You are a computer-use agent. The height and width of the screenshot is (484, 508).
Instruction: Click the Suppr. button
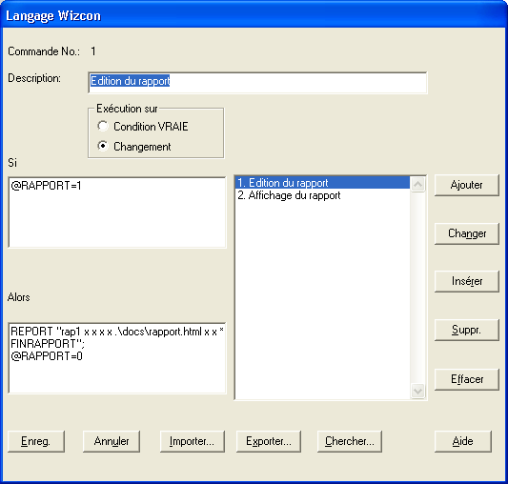coord(466,330)
